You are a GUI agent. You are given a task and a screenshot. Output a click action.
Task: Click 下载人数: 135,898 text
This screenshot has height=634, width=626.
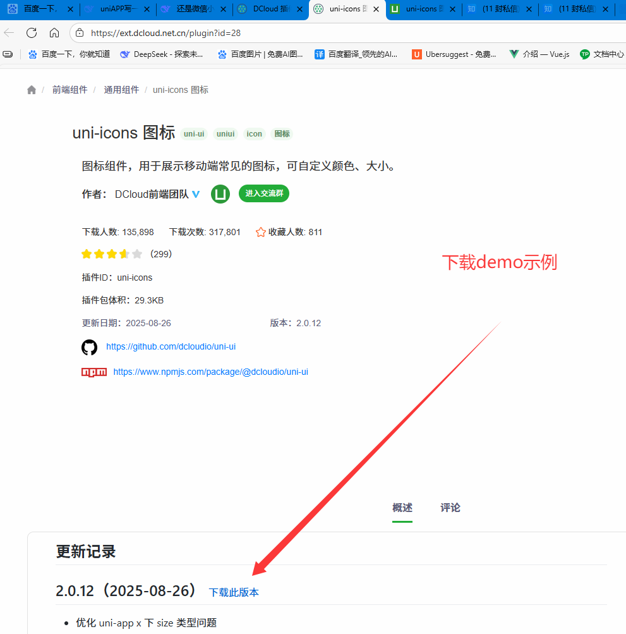point(118,232)
